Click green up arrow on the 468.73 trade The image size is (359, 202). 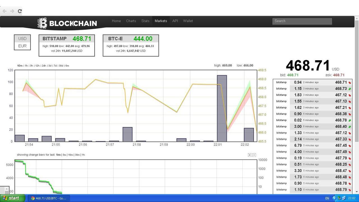pos(350,89)
